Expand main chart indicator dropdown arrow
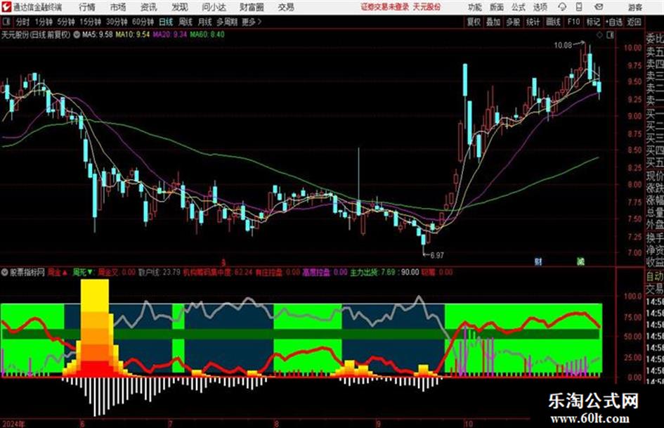This screenshot has height=428, width=664. click(x=77, y=34)
